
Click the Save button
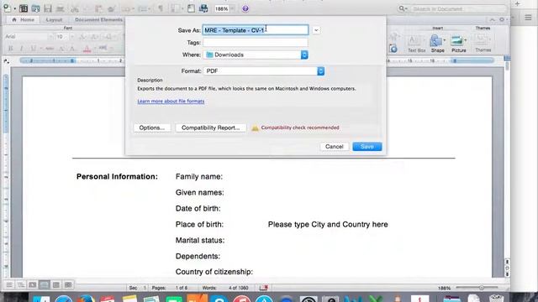point(367,147)
